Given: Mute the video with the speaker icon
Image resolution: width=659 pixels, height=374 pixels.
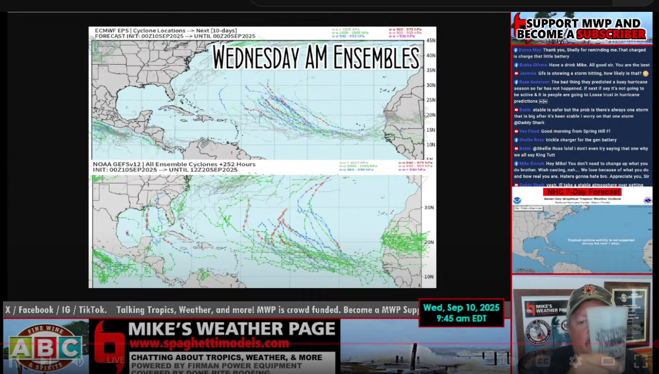Looking at the screenshot, I should point(78,360).
